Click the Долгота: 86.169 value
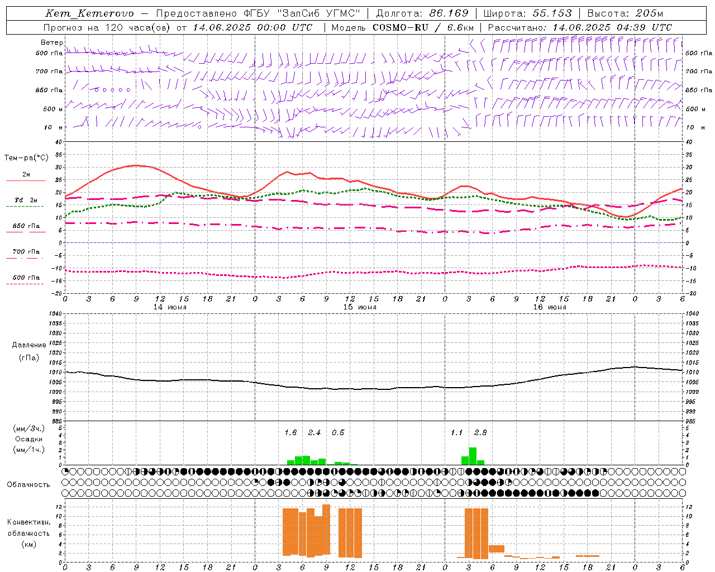This screenshot has height=572, width=715. [422, 13]
